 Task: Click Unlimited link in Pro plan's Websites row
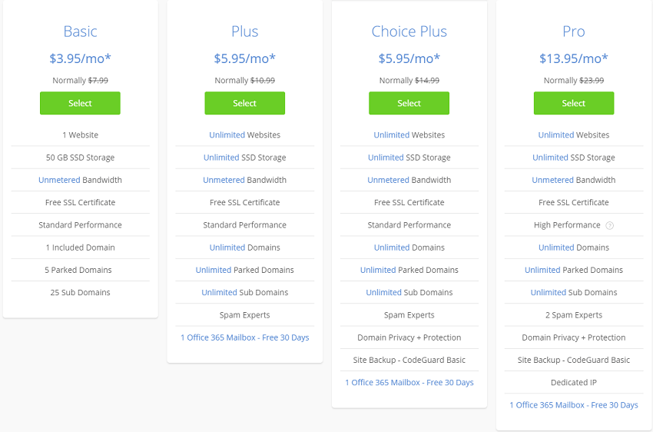(556, 135)
